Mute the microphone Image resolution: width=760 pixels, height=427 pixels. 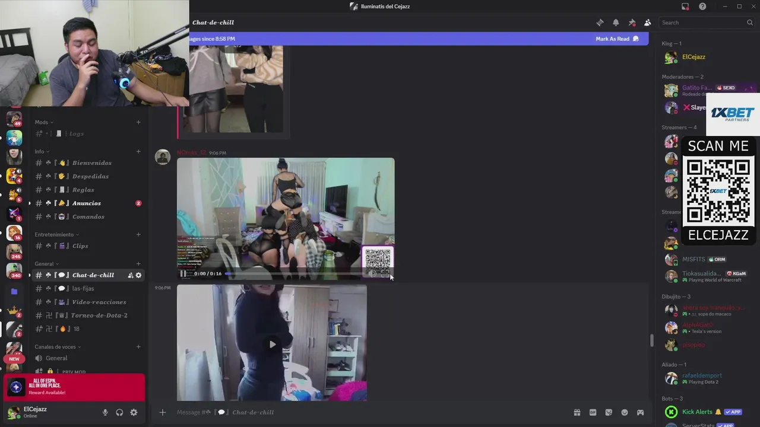pos(105,413)
